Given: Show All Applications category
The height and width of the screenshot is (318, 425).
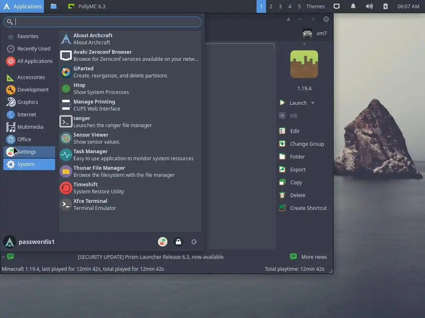Looking at the screenshot, I should 29,61.
